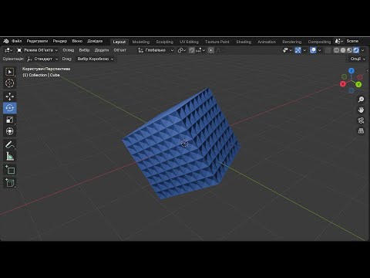Switch perspective/orthographic with grid icon
Image resolution: width=370 pixels, height=278 pixels.
[x=361, y=131]
